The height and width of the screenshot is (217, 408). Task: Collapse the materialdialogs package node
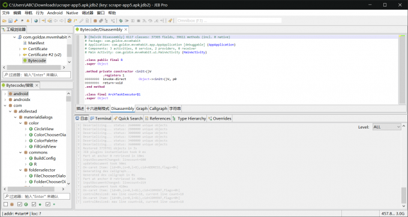coord(16,117)
